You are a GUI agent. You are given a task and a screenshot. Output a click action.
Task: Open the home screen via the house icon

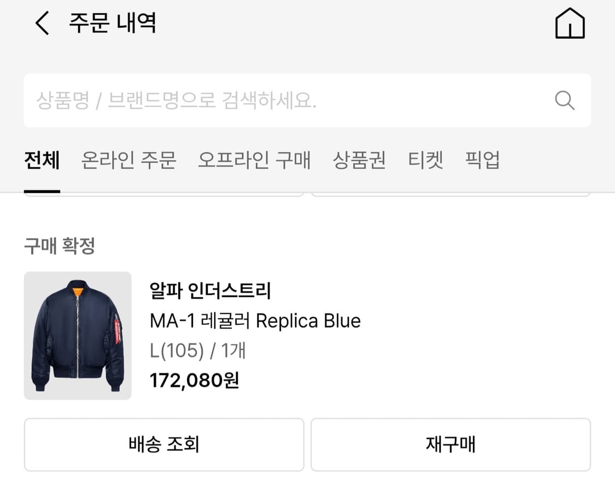tap(570, 23)
